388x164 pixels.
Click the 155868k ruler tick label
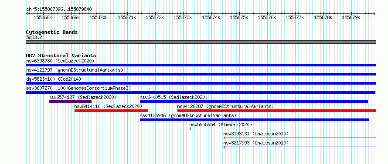[x=43, y=17]
